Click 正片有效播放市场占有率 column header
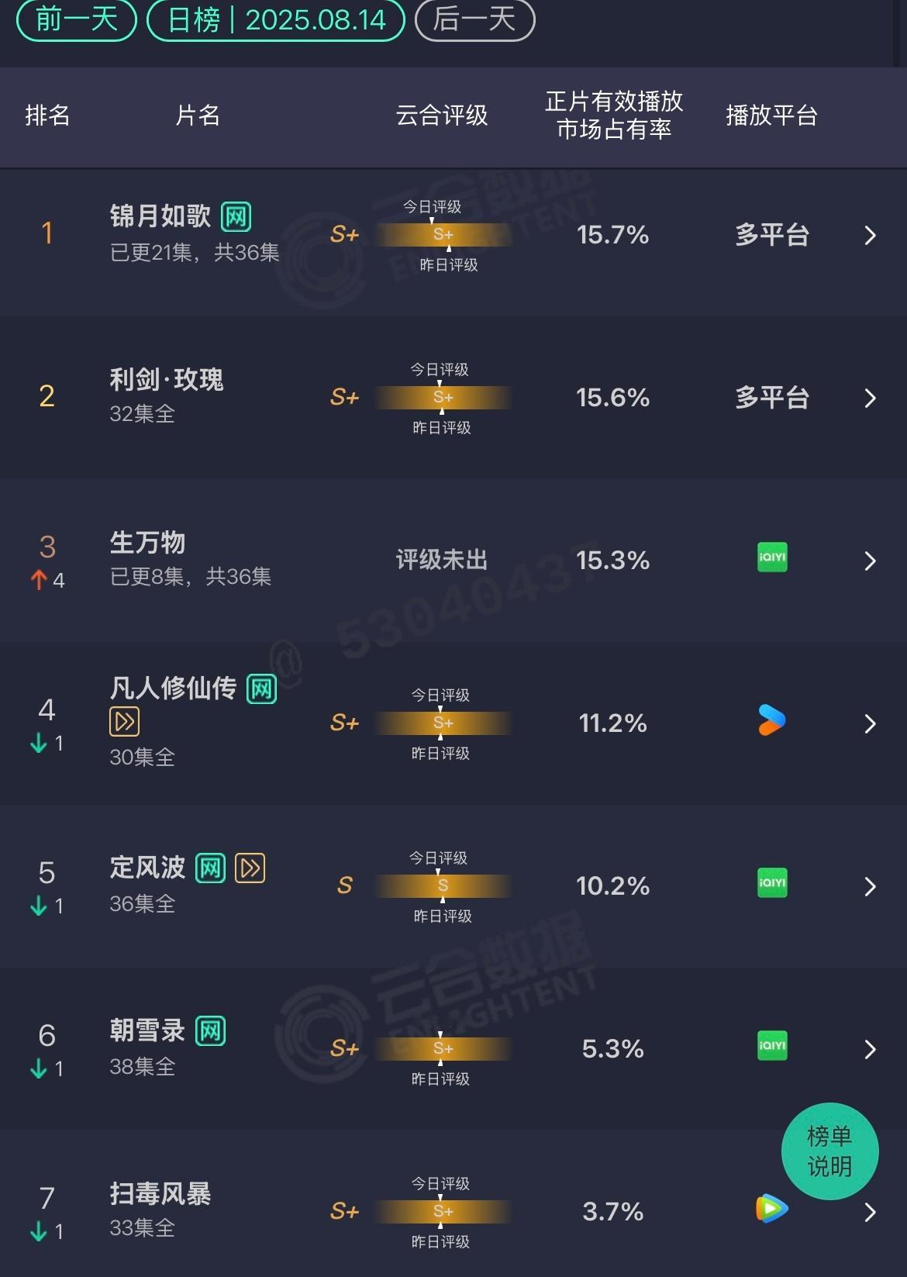907x1277 pixels. tap(614, 115)
